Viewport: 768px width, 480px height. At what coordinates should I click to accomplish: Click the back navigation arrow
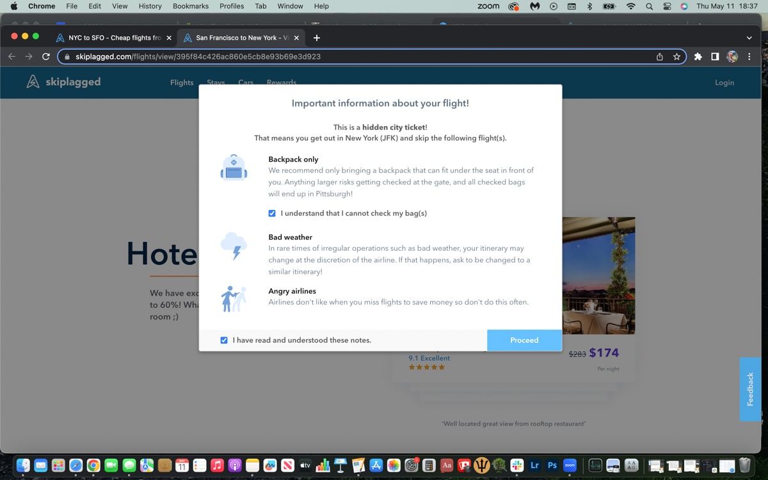point(12,56)
